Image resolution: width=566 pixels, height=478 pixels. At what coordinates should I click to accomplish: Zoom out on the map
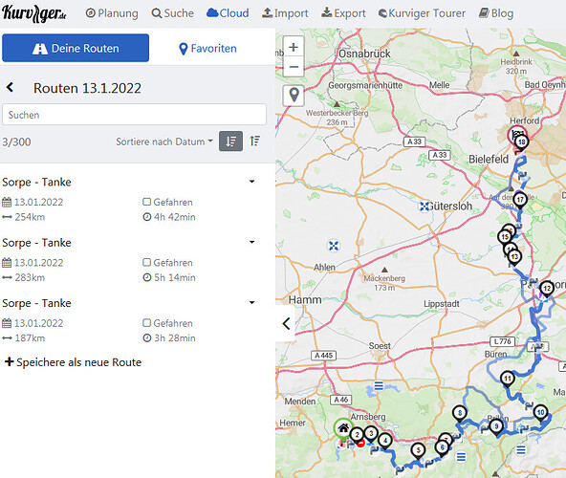tap(294, 67)
